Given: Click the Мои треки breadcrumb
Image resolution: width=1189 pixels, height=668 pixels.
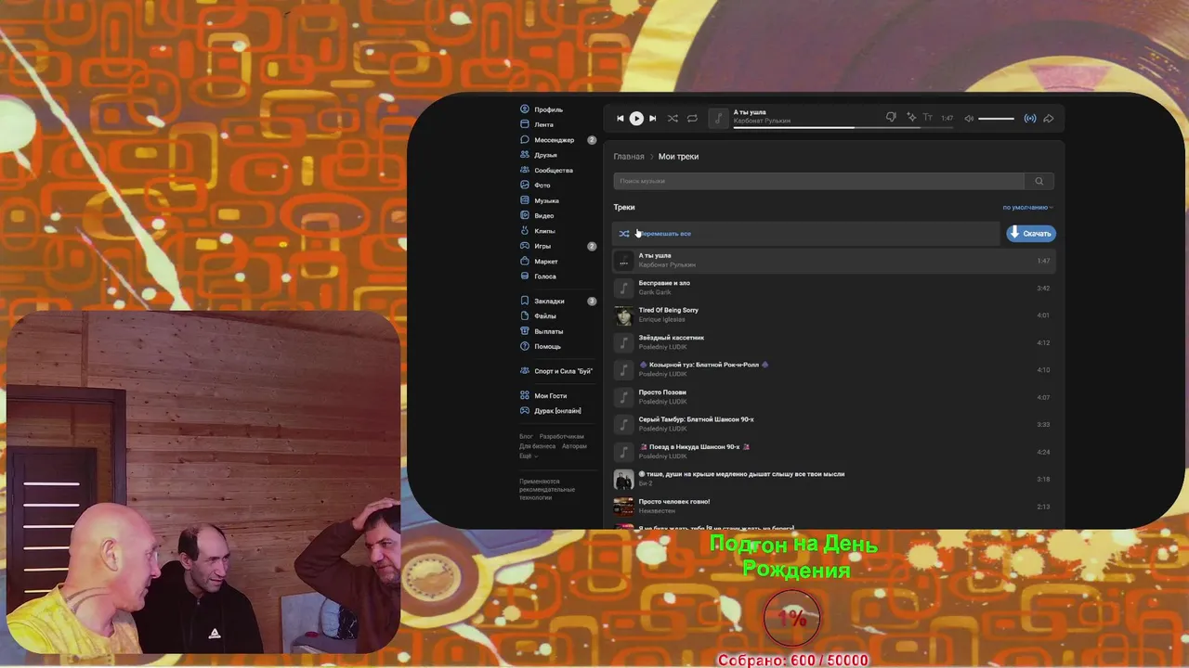Looking at the screenshot, I should click(x=678, y=157).
